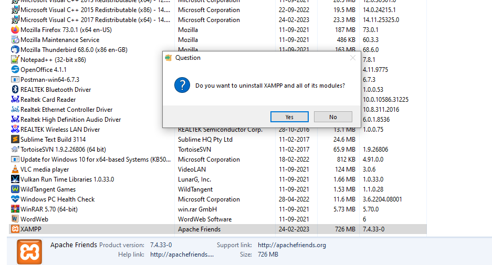Click the REALTEK Bluetooth Driver icon
The image size is (492, 265).
click(x=15, y=90)
